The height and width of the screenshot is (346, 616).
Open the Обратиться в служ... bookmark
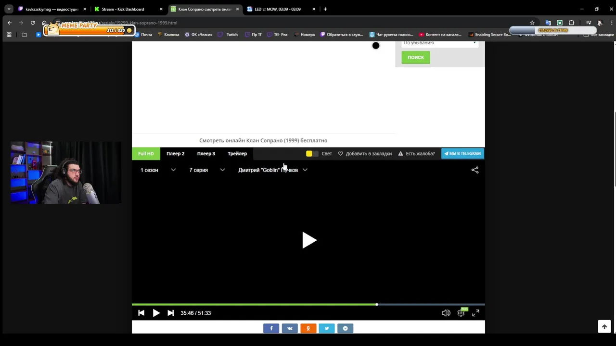341,35
